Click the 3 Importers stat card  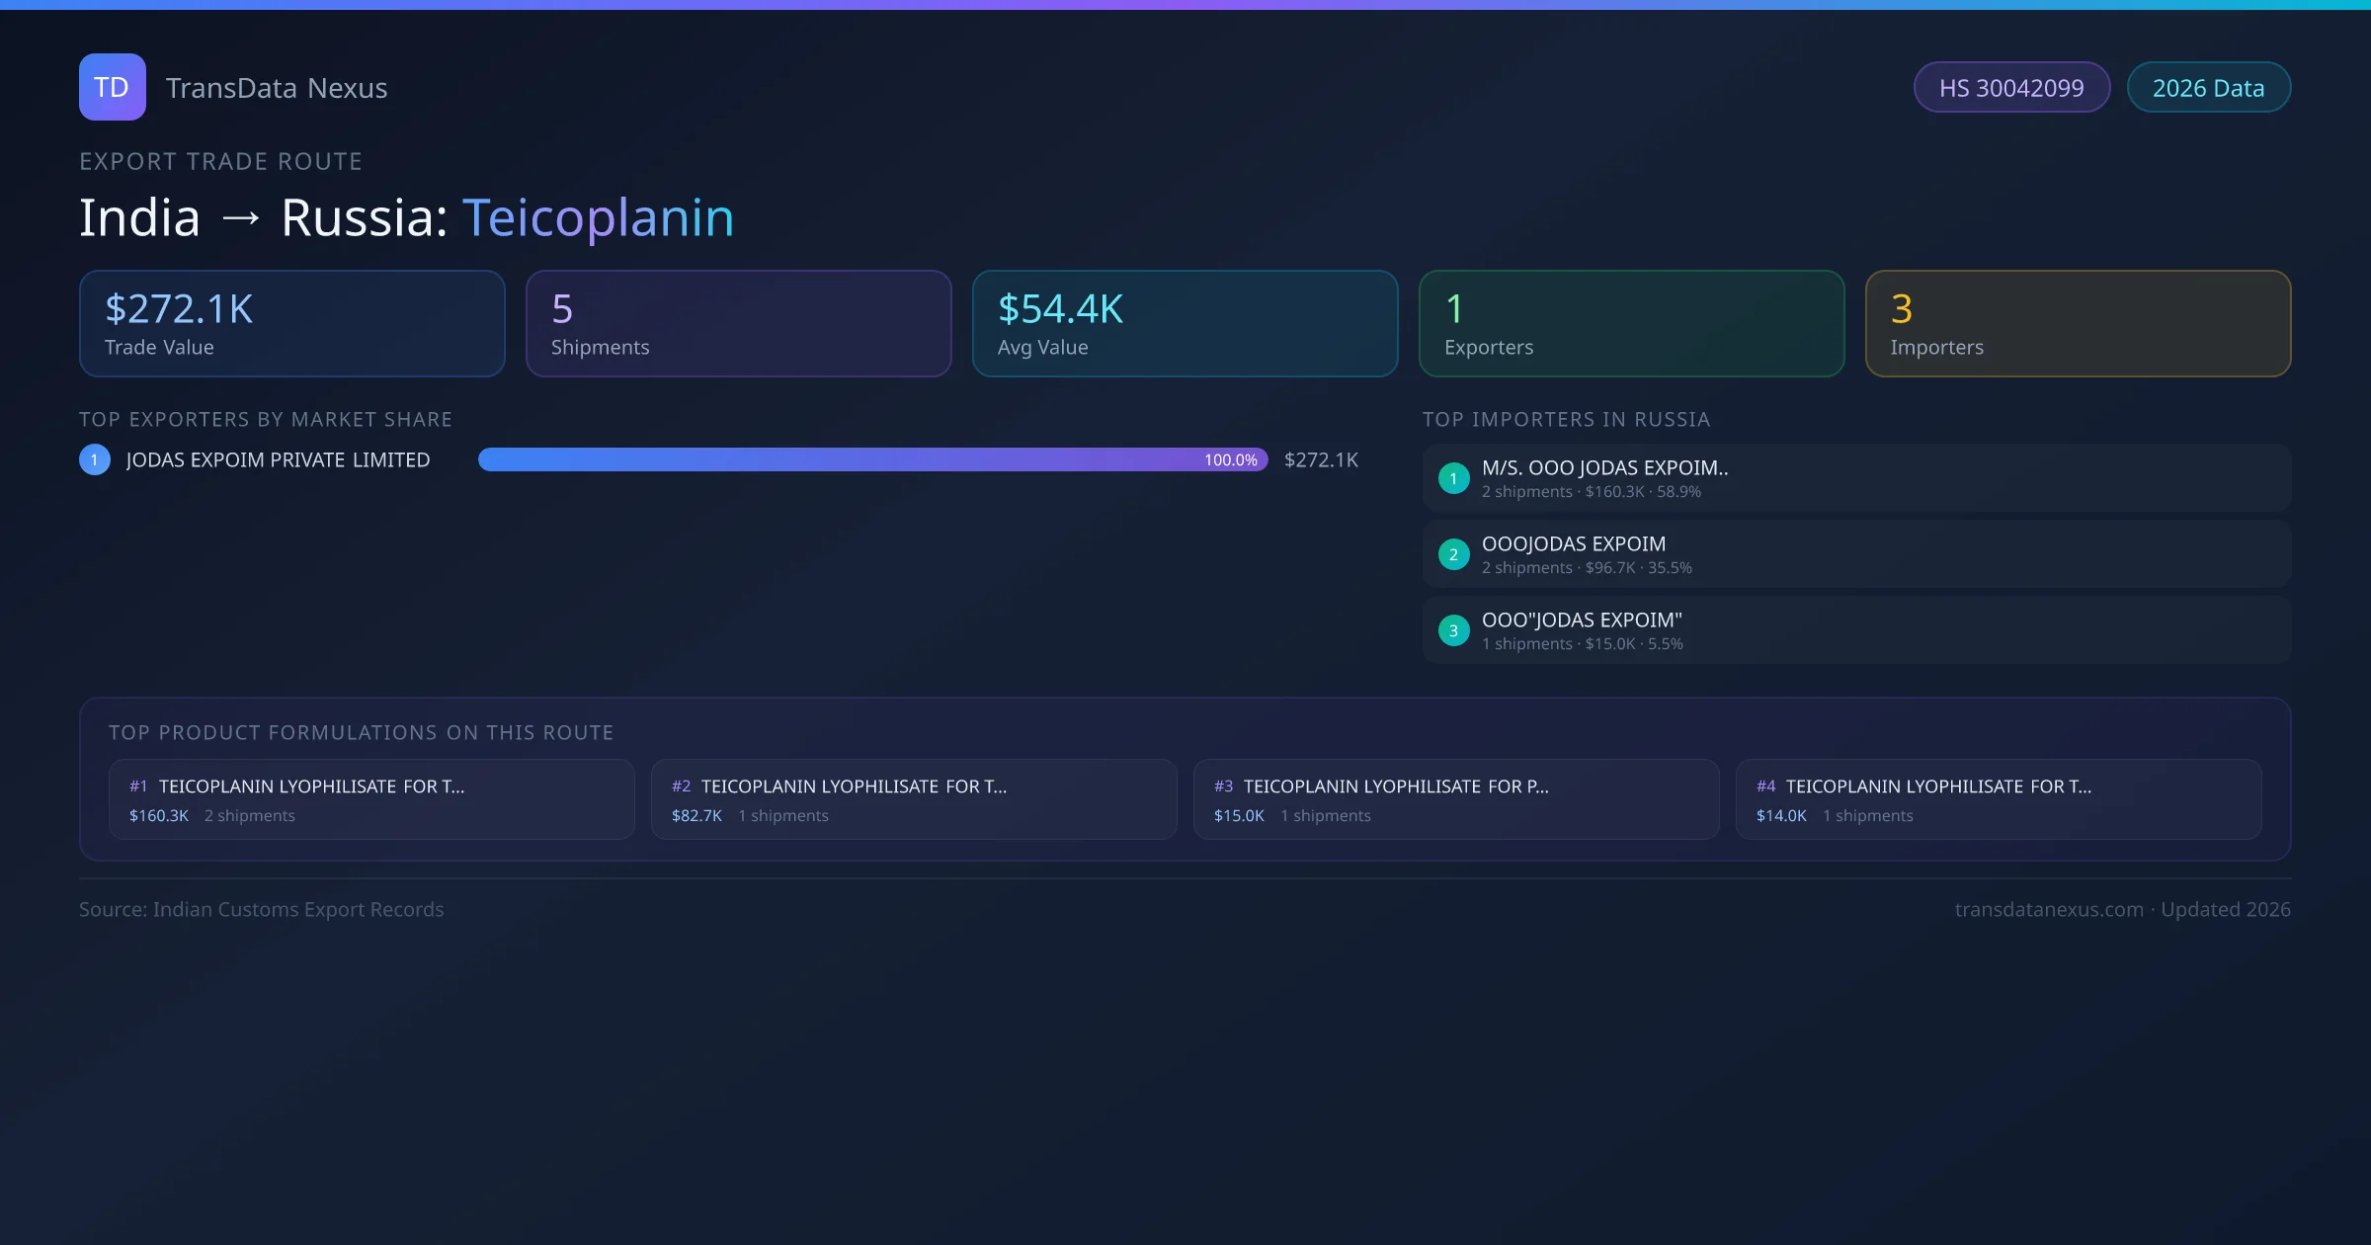2078,324
